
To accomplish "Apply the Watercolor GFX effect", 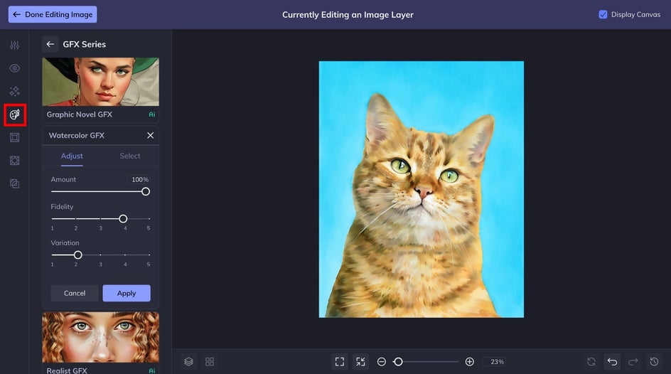I will coord(127,293).
